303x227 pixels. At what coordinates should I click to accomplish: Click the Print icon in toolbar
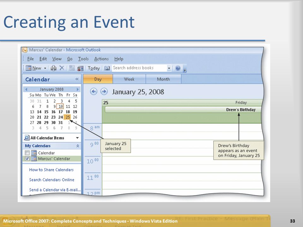click(54, 68)
